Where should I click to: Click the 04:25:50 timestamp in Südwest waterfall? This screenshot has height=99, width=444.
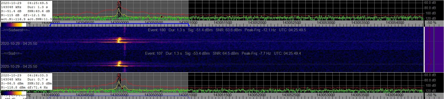point(19,44)
